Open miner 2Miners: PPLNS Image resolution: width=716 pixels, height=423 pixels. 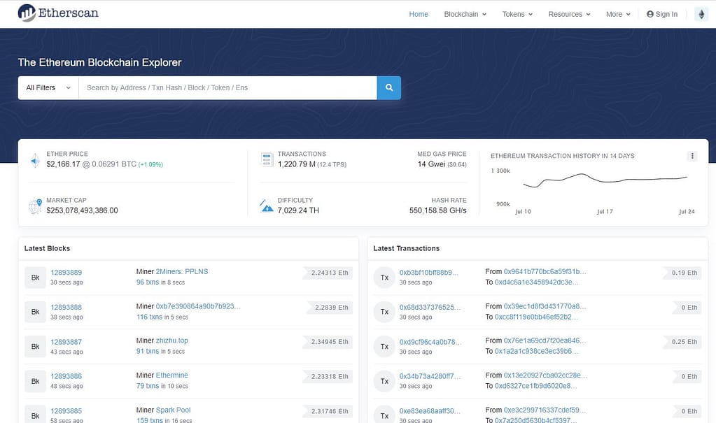tap(182, 271)
